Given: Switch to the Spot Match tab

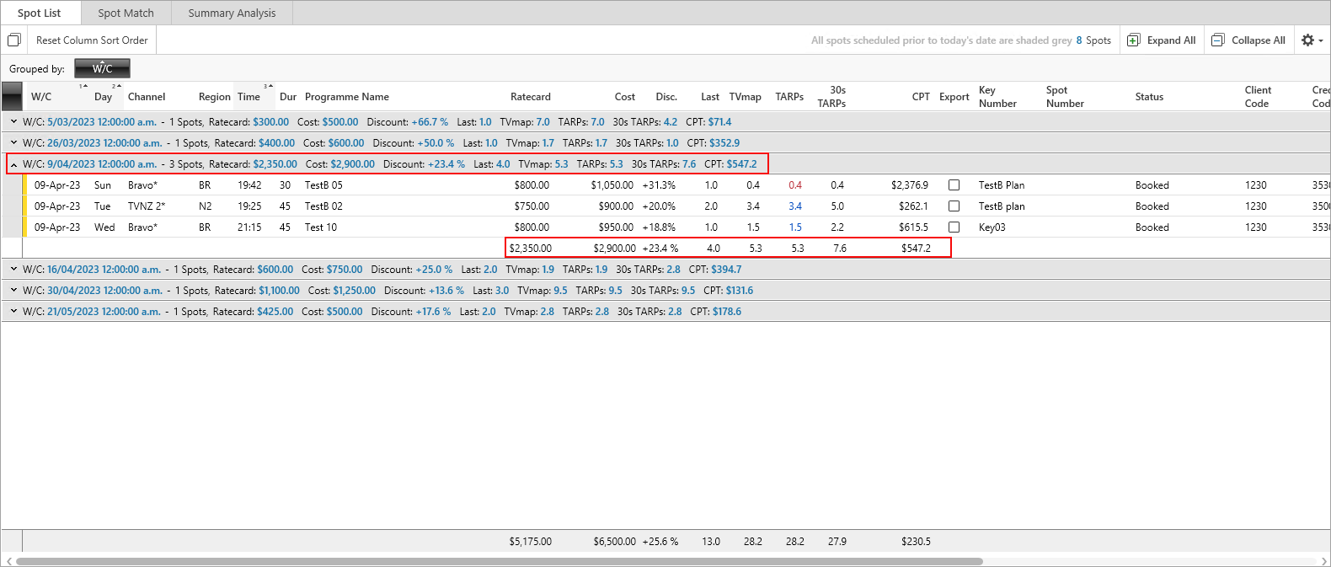Looking at the screenshot, I should (126, 13).
